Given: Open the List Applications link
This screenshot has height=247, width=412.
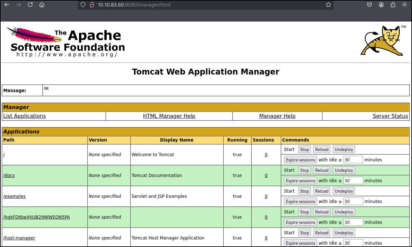Looking at the screenshot, I should point(24,116).
